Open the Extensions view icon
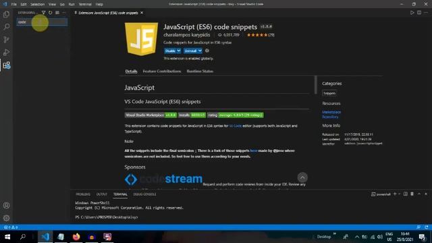 (6, 65)
